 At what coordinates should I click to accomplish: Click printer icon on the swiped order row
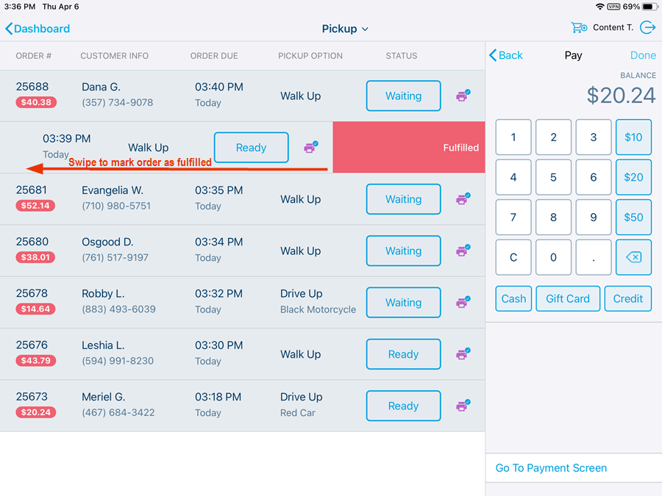[310, 148]
